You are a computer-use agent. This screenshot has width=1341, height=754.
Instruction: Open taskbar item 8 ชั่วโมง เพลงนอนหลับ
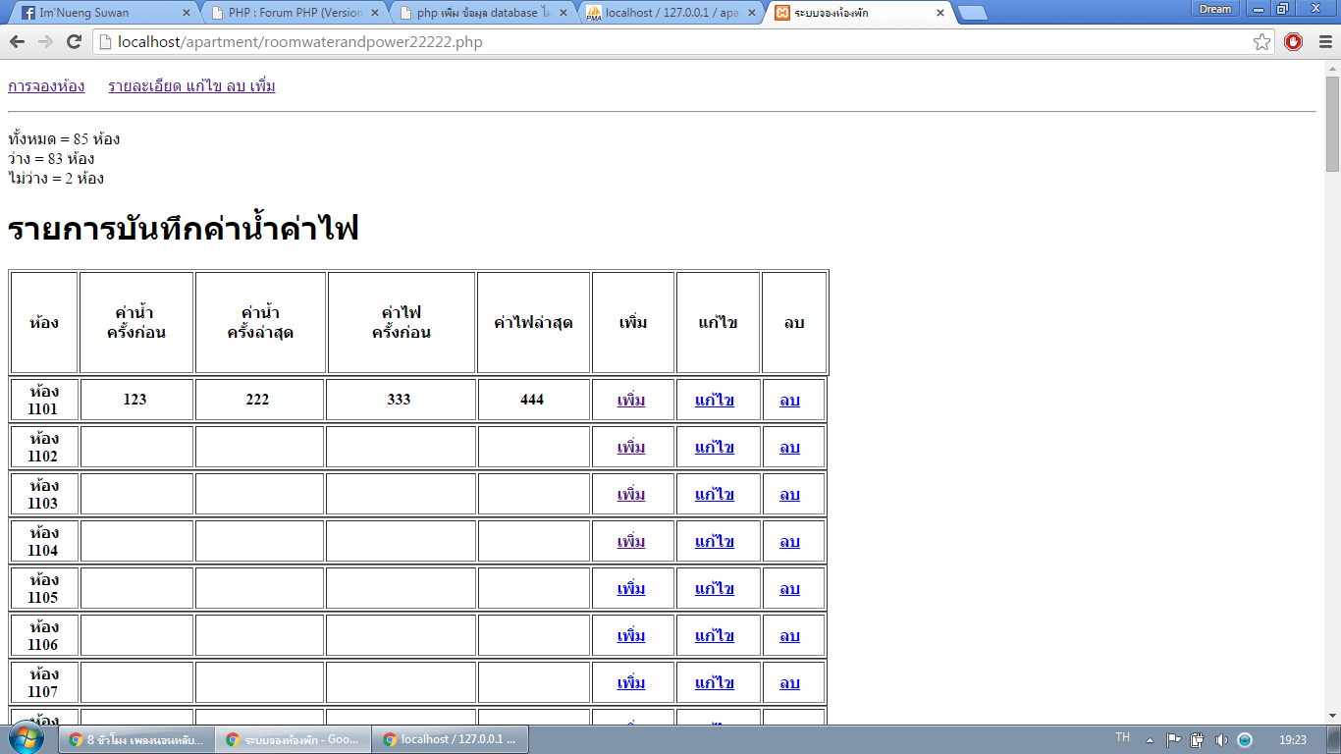click(136, 739)
